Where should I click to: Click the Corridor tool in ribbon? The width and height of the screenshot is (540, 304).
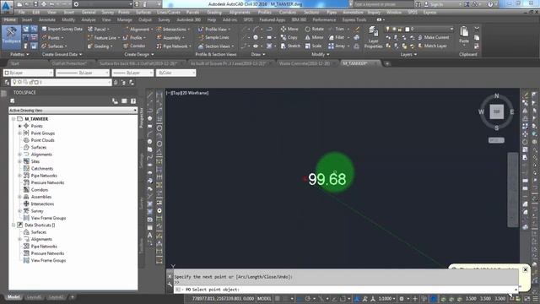coord(135,46)
